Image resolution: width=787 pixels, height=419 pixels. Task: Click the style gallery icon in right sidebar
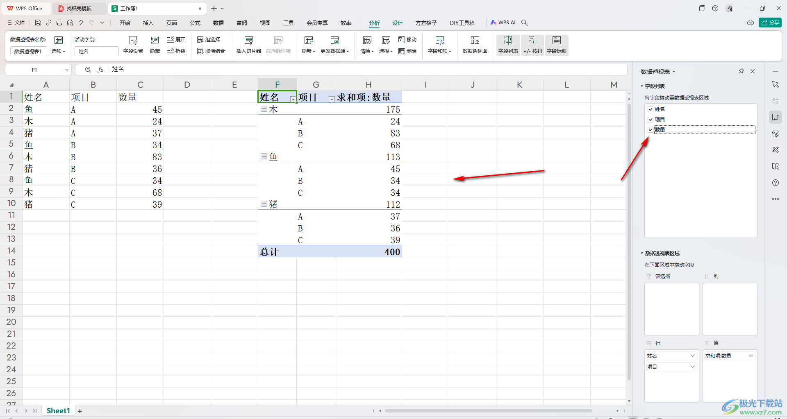coord(776,134)
